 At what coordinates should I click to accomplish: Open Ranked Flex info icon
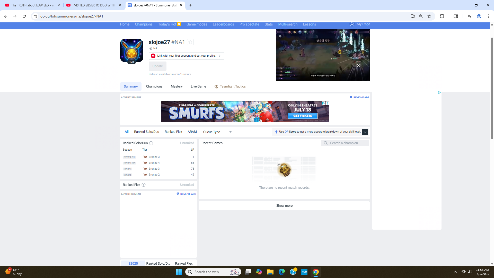(144, 185)
